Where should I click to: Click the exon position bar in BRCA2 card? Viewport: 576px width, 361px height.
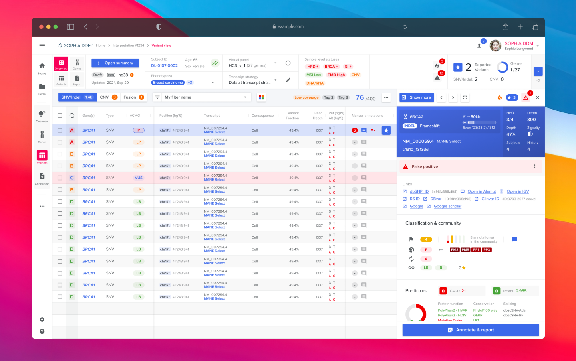[x=479, y=122]
